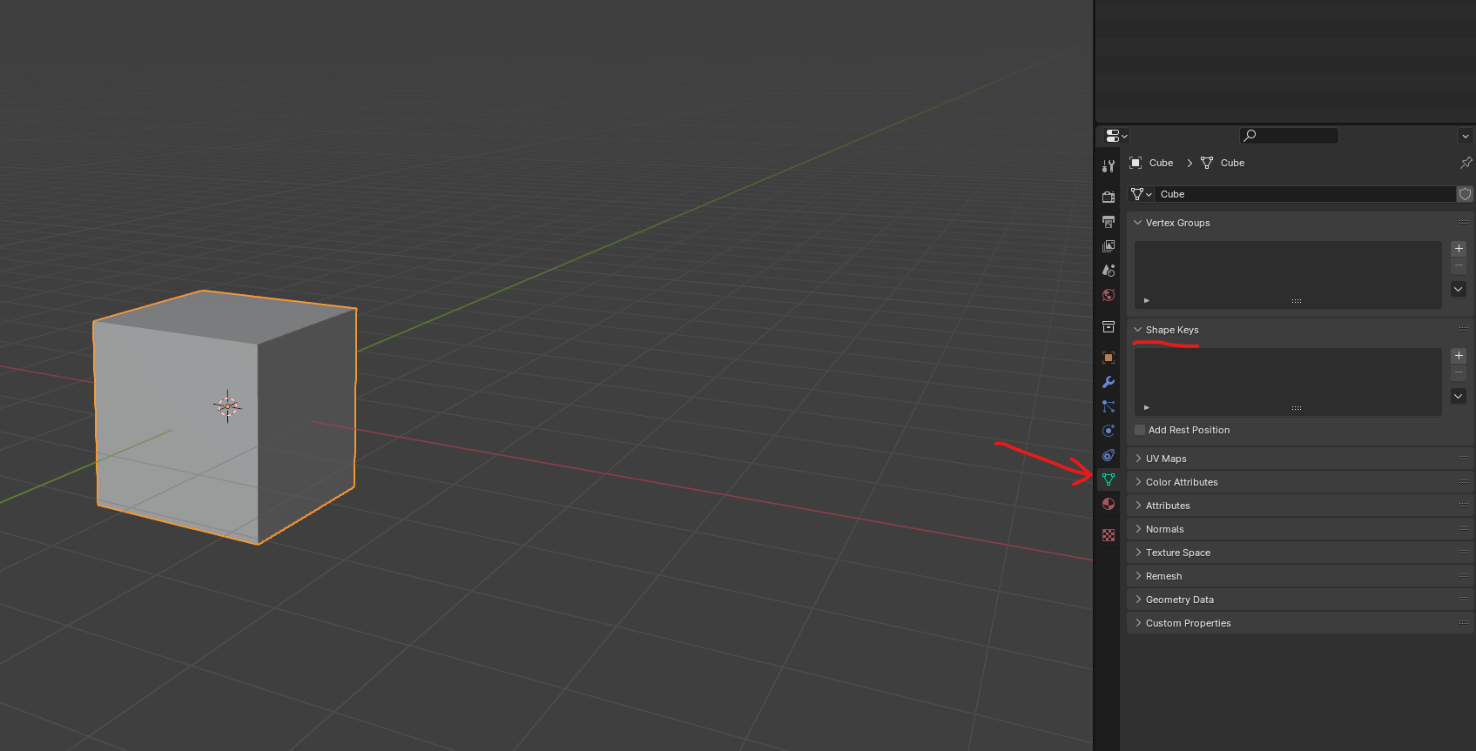
Task: Click the Cube mesh breadcrumb
Action: [x=1223, y=163]
